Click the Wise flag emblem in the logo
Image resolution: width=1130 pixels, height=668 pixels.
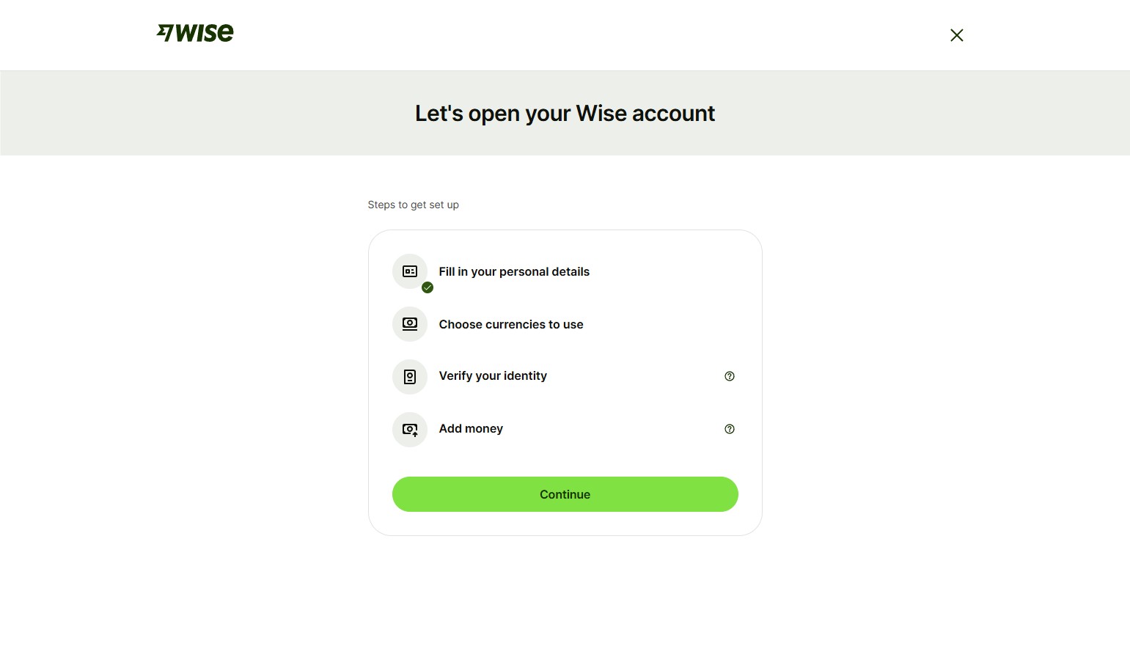click(x=165, y=32)
